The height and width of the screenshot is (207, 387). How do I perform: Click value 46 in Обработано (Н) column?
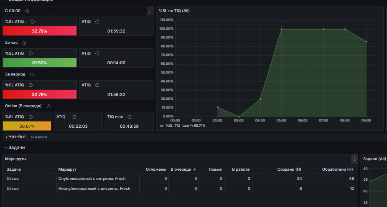(x=351, y=179)
